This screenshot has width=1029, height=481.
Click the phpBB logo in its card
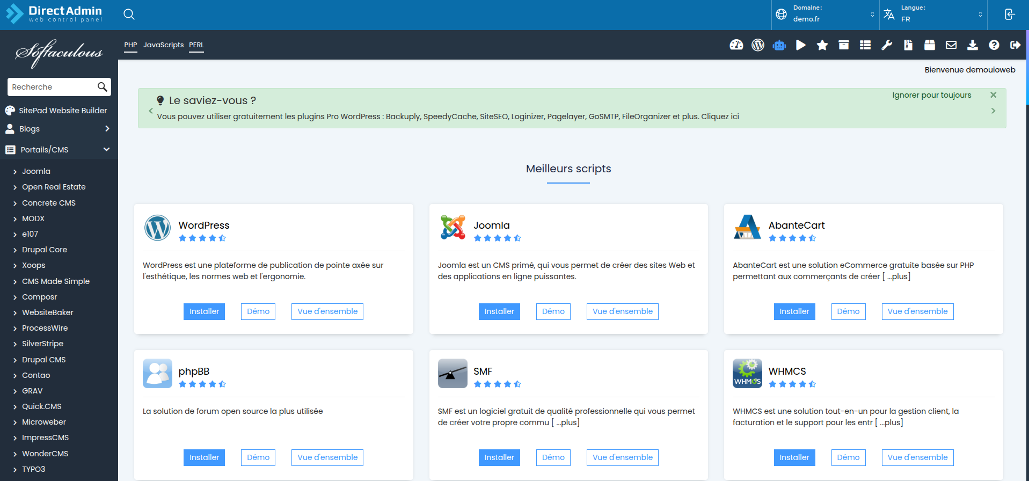click(157, 373)
